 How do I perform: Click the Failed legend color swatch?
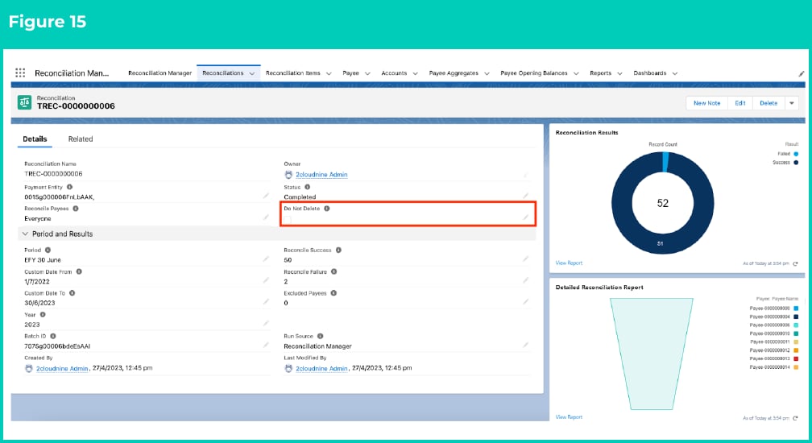[796, 154]
